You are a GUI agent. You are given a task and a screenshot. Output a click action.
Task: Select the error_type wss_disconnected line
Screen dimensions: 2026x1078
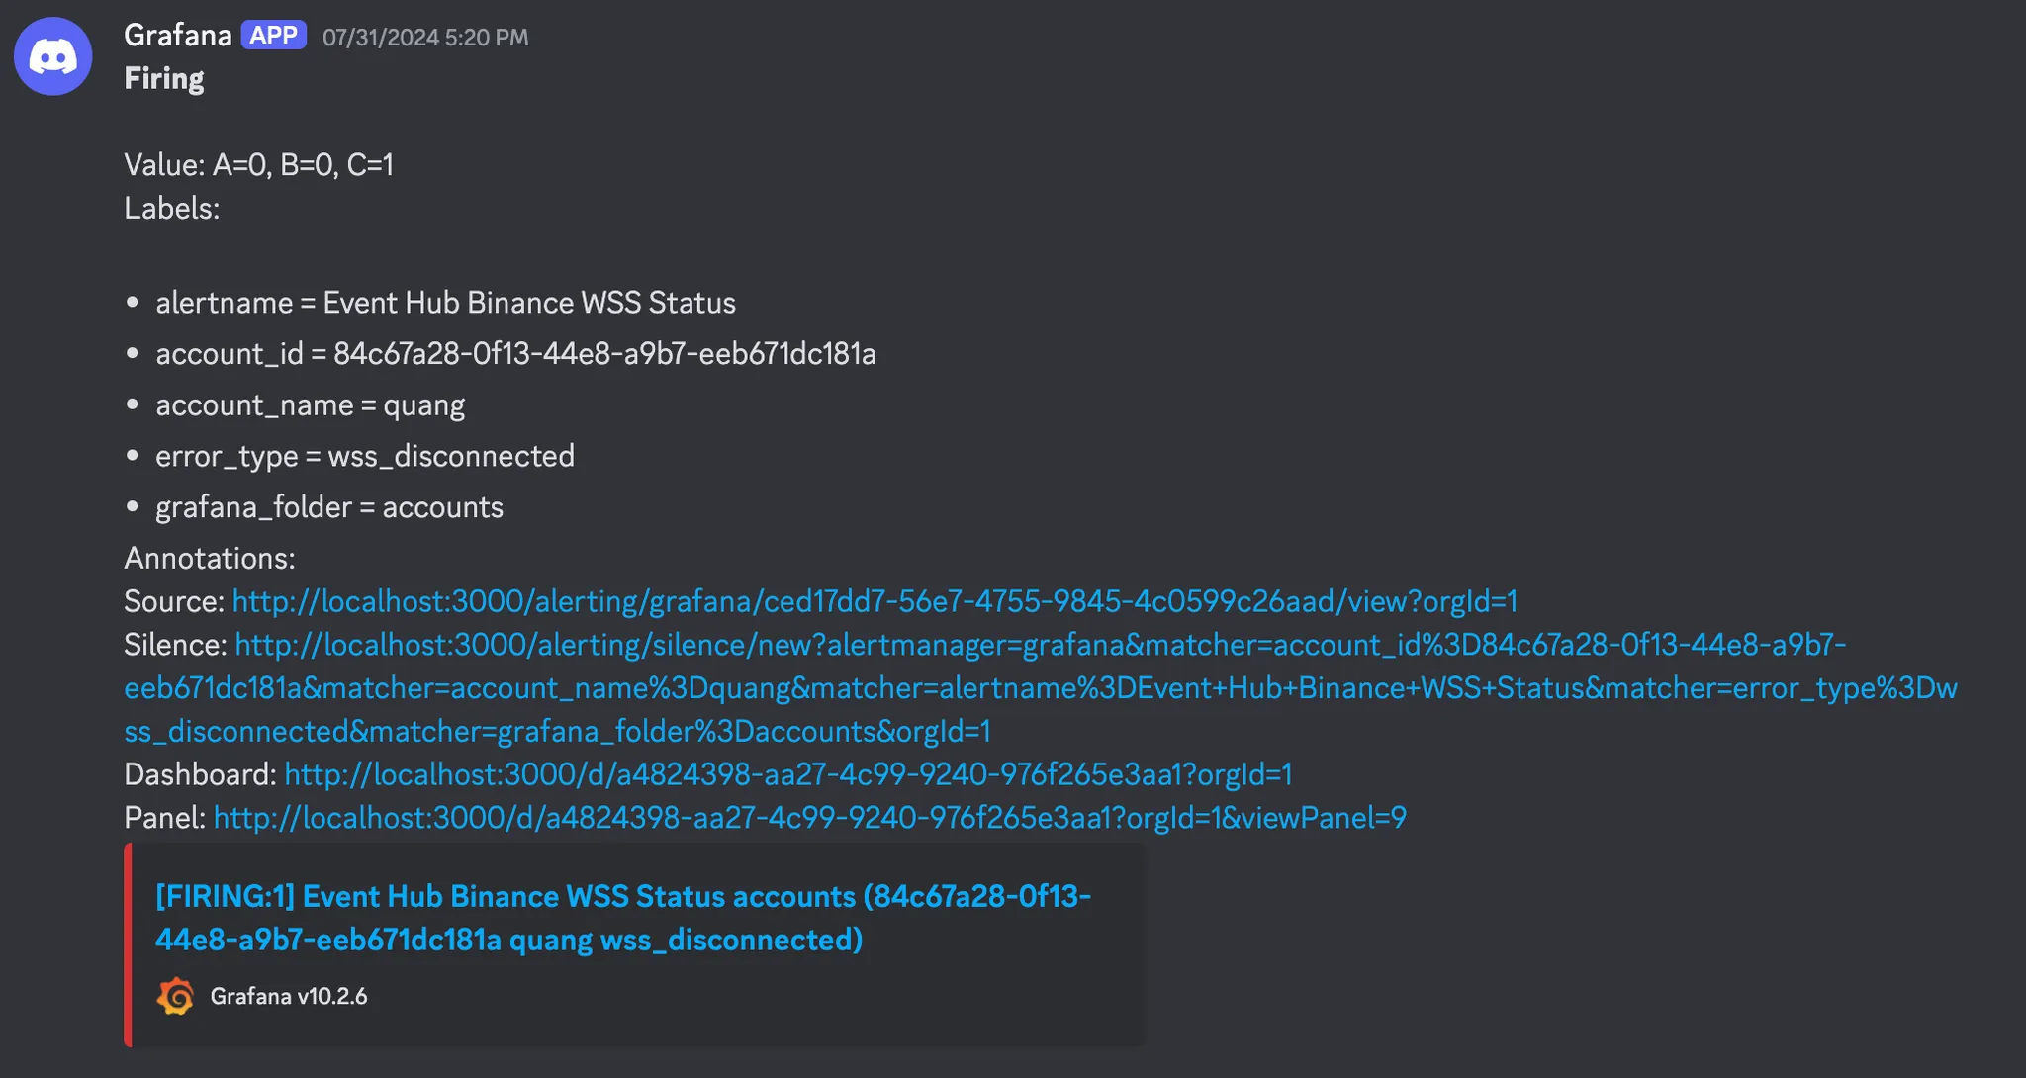click(x=365, y=456)
